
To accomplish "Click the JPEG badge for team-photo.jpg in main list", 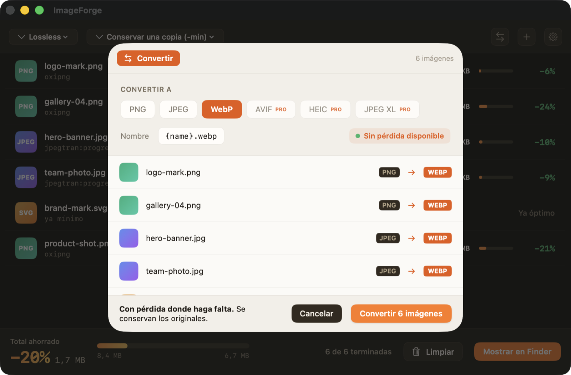I will pyautogui.click(x=26, y=177).
